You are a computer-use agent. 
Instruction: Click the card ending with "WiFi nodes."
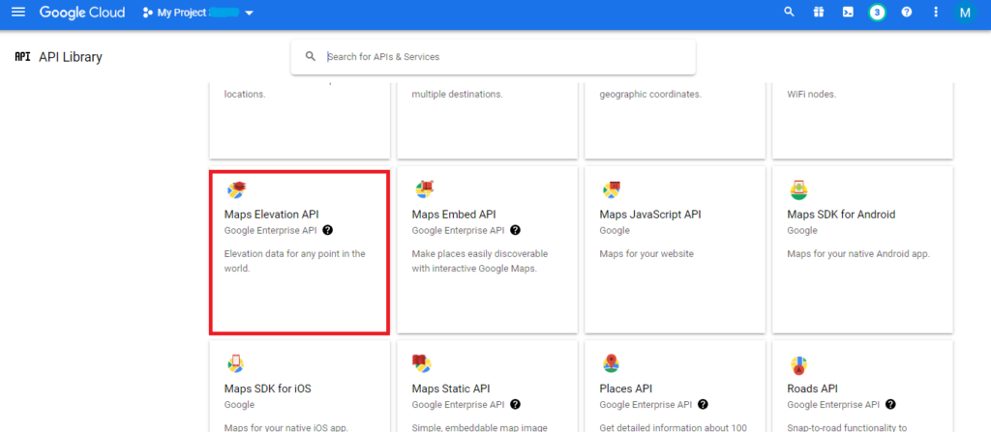coord(862,120)
